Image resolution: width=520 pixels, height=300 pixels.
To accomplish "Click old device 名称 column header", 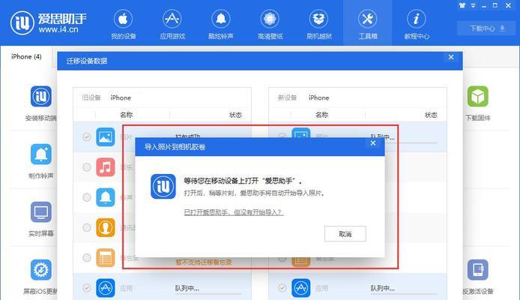I will pos(127,115).
